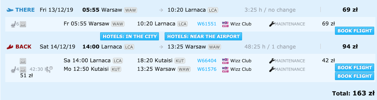
Task: Book the 69 zł Warsaw to Larnaca flight
Action: tap(355, 31)
